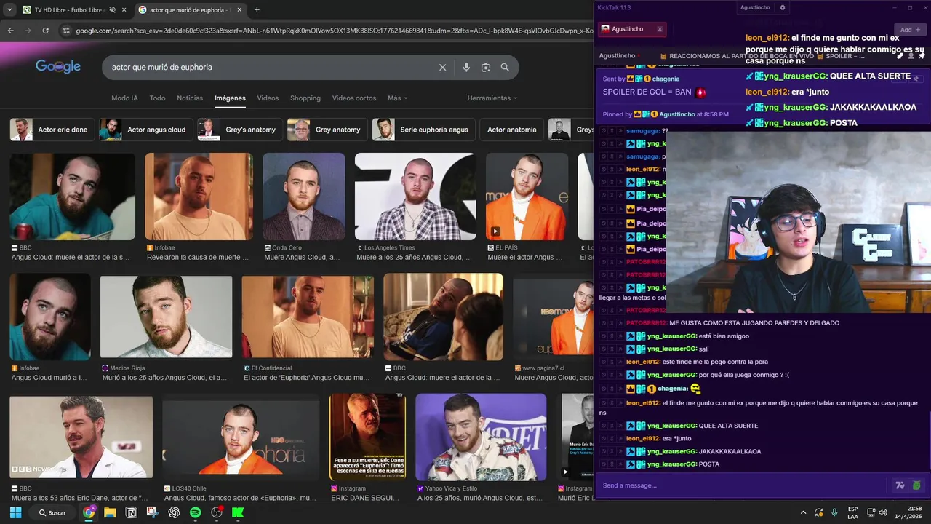This screenshot has height=524, width=931.
Task: Go to the Google logo homepage
Action: pyautogui.click(x=58, y=67)
